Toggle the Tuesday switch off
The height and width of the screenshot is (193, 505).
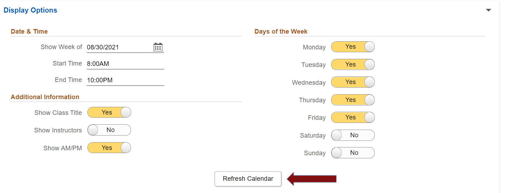click(x=353, y=65)
